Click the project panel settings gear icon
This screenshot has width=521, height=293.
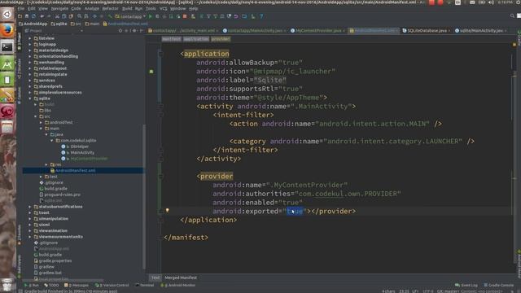[134, 31]
